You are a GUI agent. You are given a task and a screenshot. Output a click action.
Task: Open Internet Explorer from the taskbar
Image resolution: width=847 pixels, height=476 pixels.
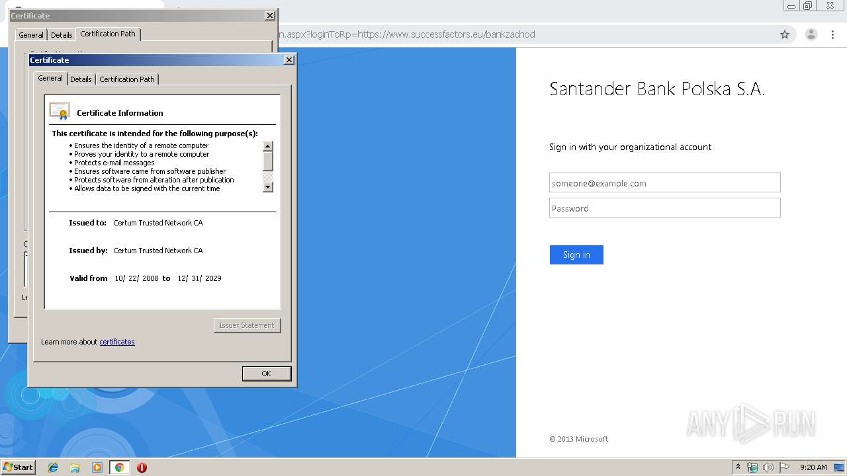(53, 467)
